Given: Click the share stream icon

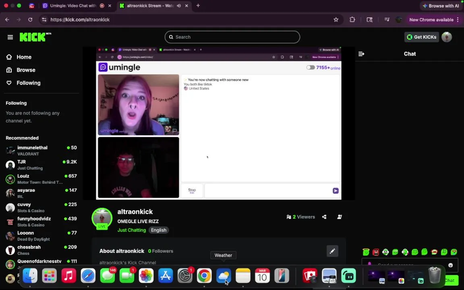Looking at the screenshot, I should point(324,217).
